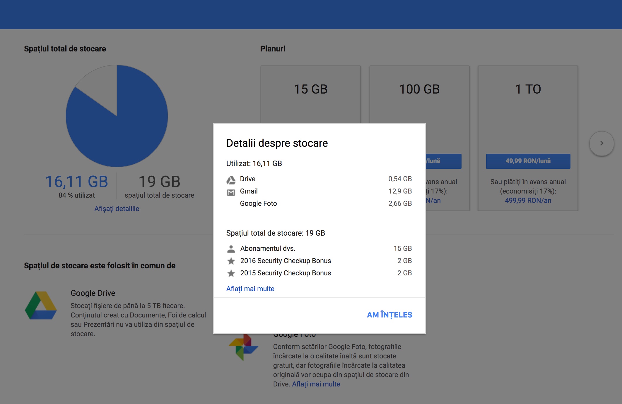
Task: Click the star icon for 2015 Security Checkup Bonus
Action: tap(231, 273)
